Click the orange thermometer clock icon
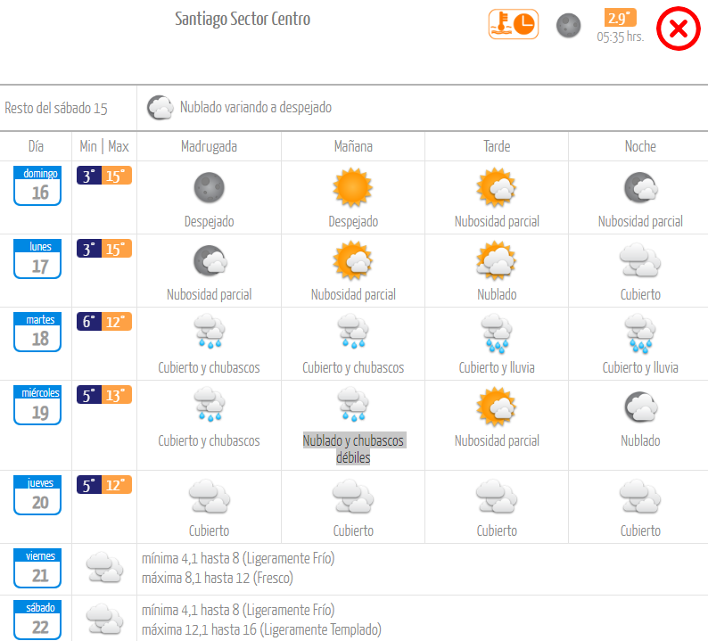This screenshot has height=641, width=708. 514,24
